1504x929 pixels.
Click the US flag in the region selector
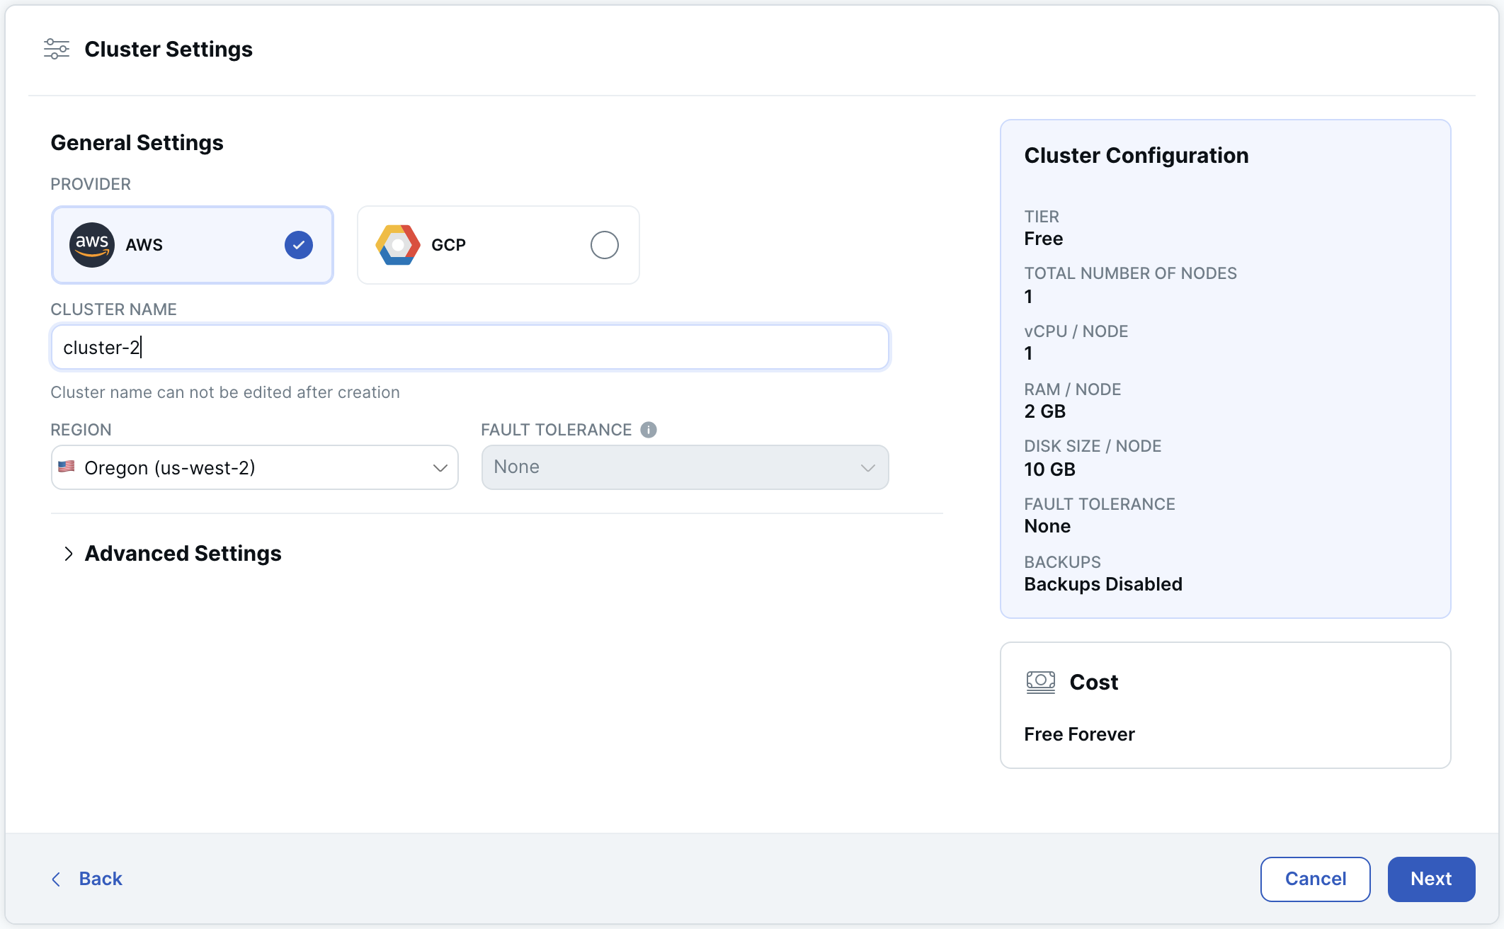click(67, 467)
